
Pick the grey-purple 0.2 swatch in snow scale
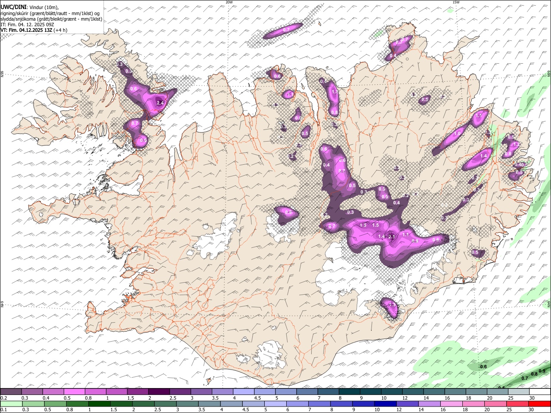click(x=11, y=392)
